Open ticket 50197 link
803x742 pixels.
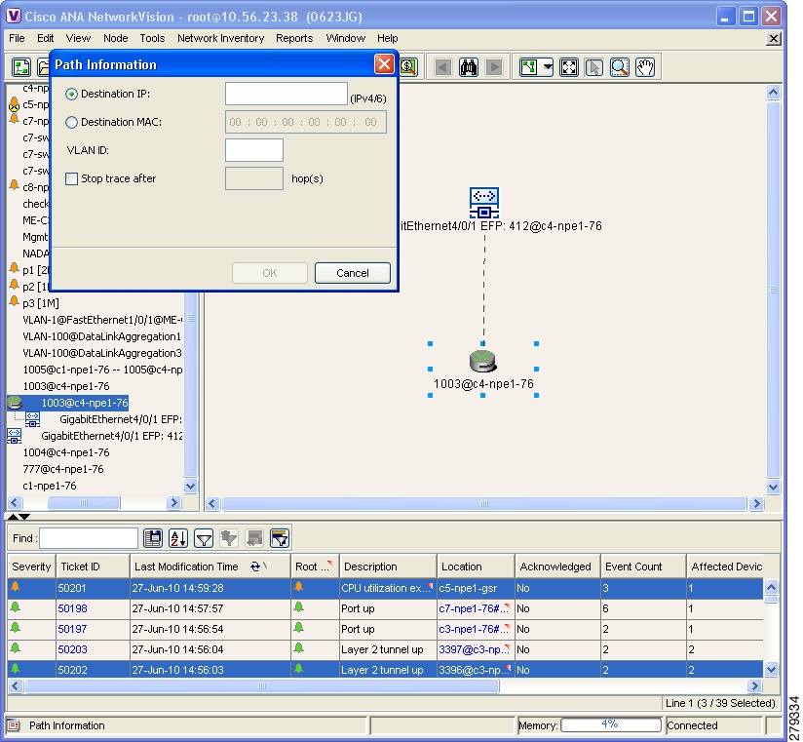point(72,629)
